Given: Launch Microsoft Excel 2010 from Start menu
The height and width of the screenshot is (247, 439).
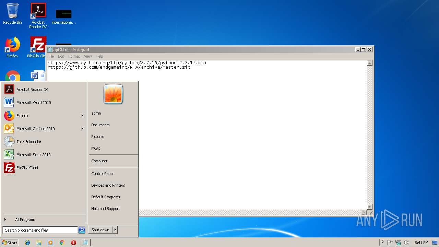Looking at the screenshot, I should [44, 155].
